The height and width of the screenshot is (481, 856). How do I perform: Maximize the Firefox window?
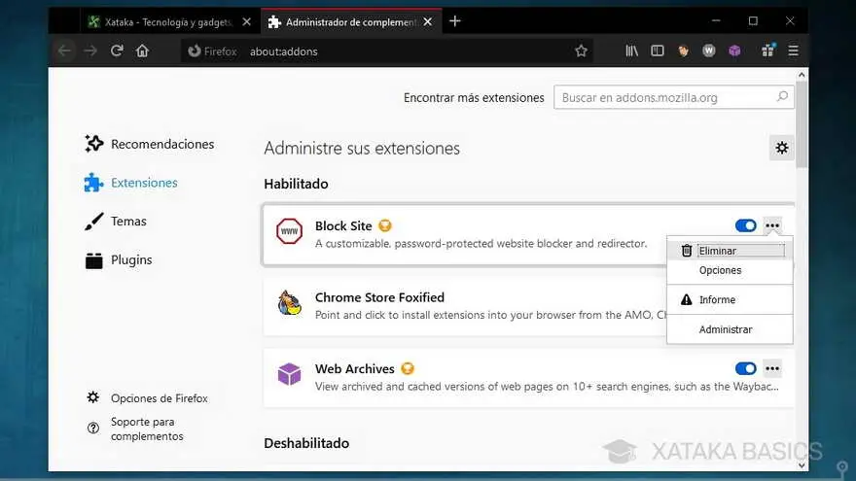point(753,21)
